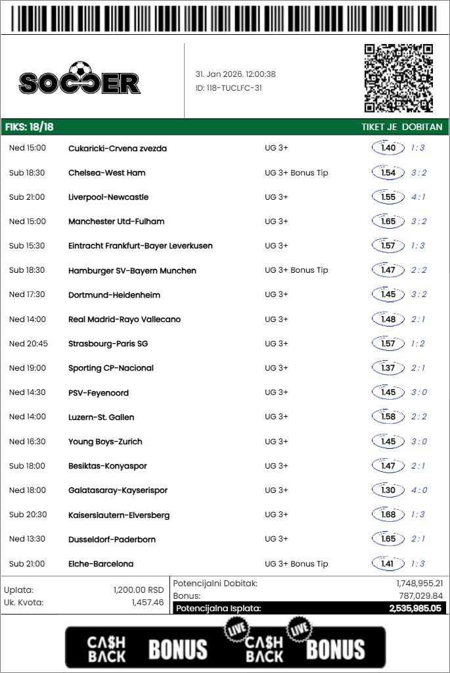The image size is (450, 673).
Task: Click the QR code in the header
Action: coord(399,78)
